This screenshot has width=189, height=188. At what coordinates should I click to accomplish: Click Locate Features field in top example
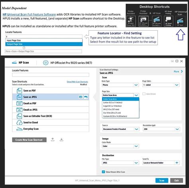point(44,37)
